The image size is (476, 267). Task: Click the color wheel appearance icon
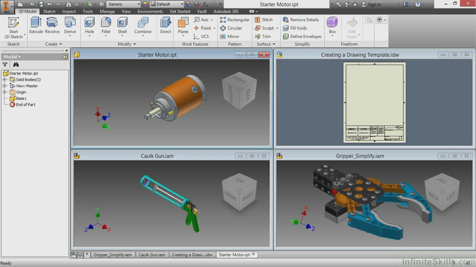(145, 4)
